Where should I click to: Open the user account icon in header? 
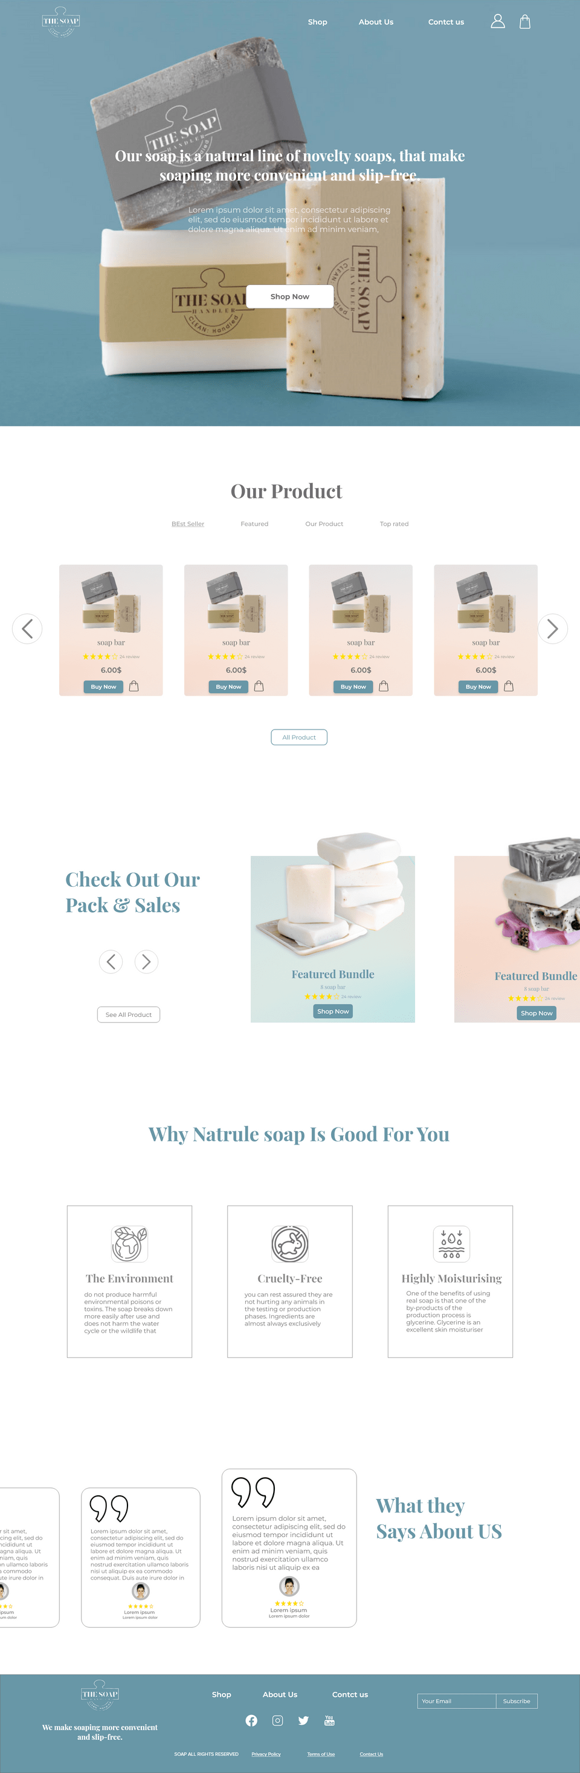click(498, 21)
